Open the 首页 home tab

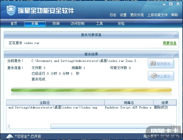14,24
